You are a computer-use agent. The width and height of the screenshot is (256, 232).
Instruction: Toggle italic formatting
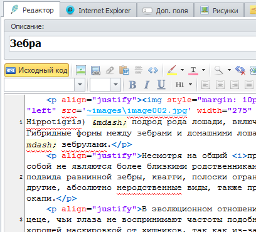[147, 85]
